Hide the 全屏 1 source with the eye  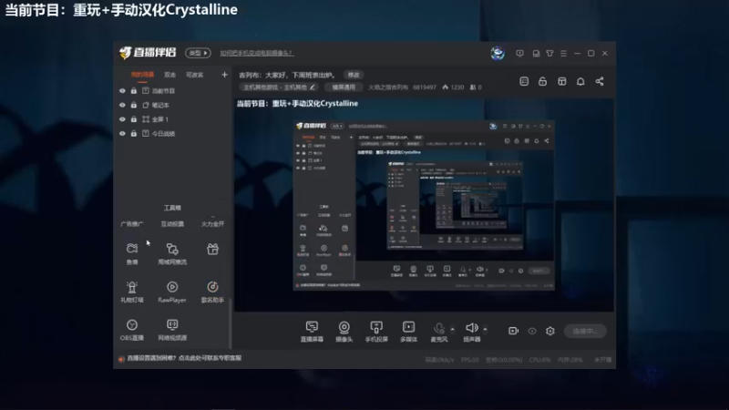pyautogui.click(x=122, y=119)
